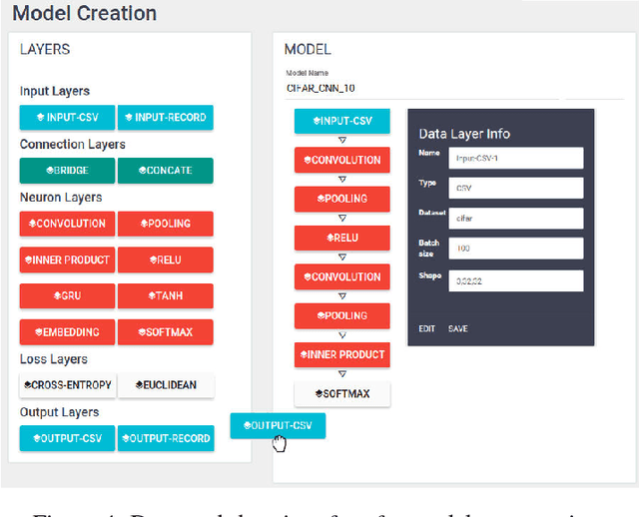Select OUTPUT-CSV under Output Layers
The width and height of the screenshot is (639, 517).
coord(67,438)
